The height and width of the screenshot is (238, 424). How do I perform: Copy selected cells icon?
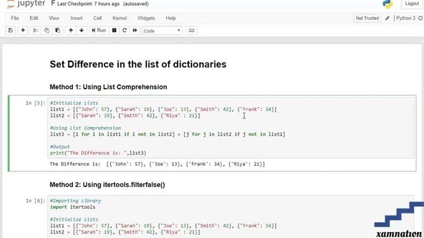click(x=46, y=30)
